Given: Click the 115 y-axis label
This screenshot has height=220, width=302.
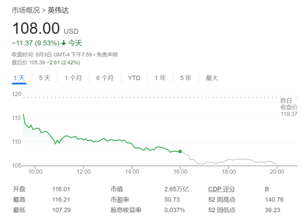Looking at the screenshot, I should tap(16, 118).
